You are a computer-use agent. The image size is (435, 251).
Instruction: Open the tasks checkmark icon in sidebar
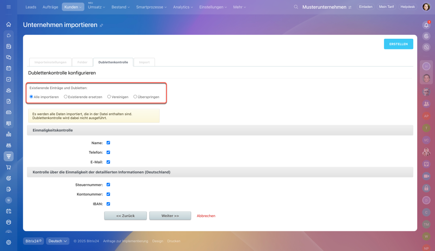point(8,79)
